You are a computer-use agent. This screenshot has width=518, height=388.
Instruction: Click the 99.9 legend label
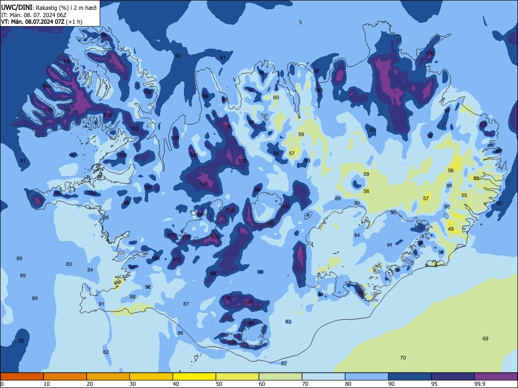coord(479,384)
